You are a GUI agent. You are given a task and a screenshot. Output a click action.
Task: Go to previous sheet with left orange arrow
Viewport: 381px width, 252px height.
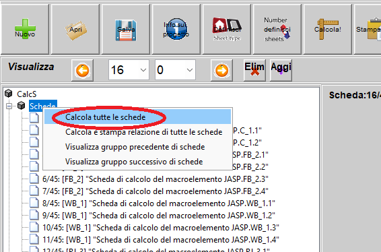pyautogui.click(x=82, y=70)
